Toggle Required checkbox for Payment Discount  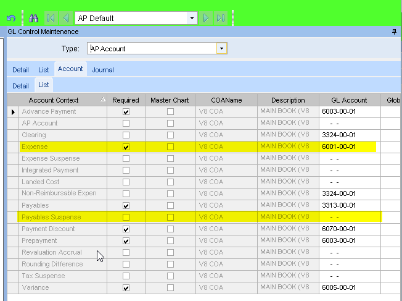[x=126, y=229]
